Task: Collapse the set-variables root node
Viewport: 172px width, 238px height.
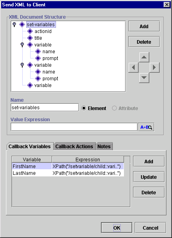Action: (x=14, y=25)
